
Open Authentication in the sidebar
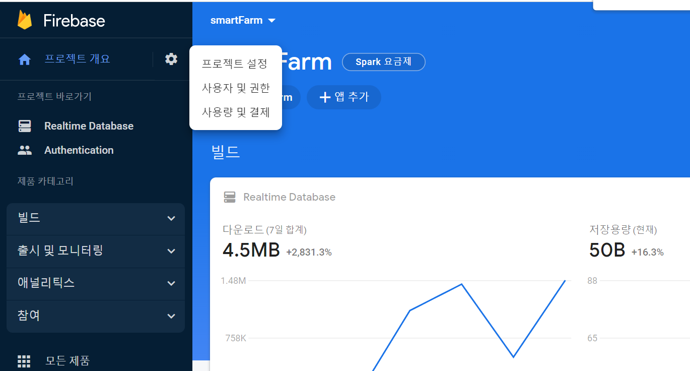click(79, 150)
